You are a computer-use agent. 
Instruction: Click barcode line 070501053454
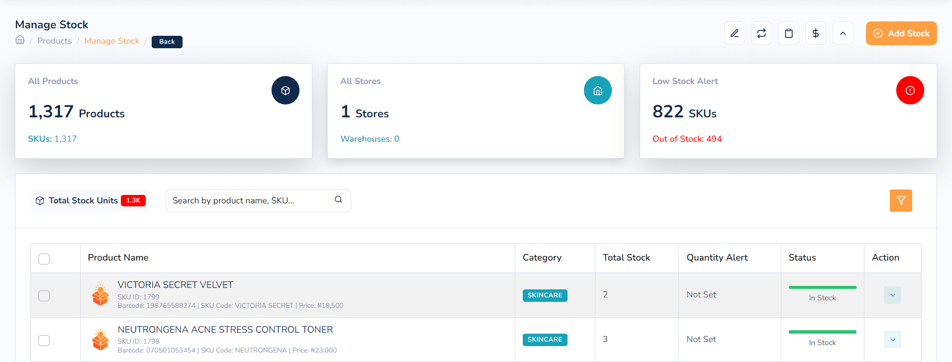click(227, 351)
